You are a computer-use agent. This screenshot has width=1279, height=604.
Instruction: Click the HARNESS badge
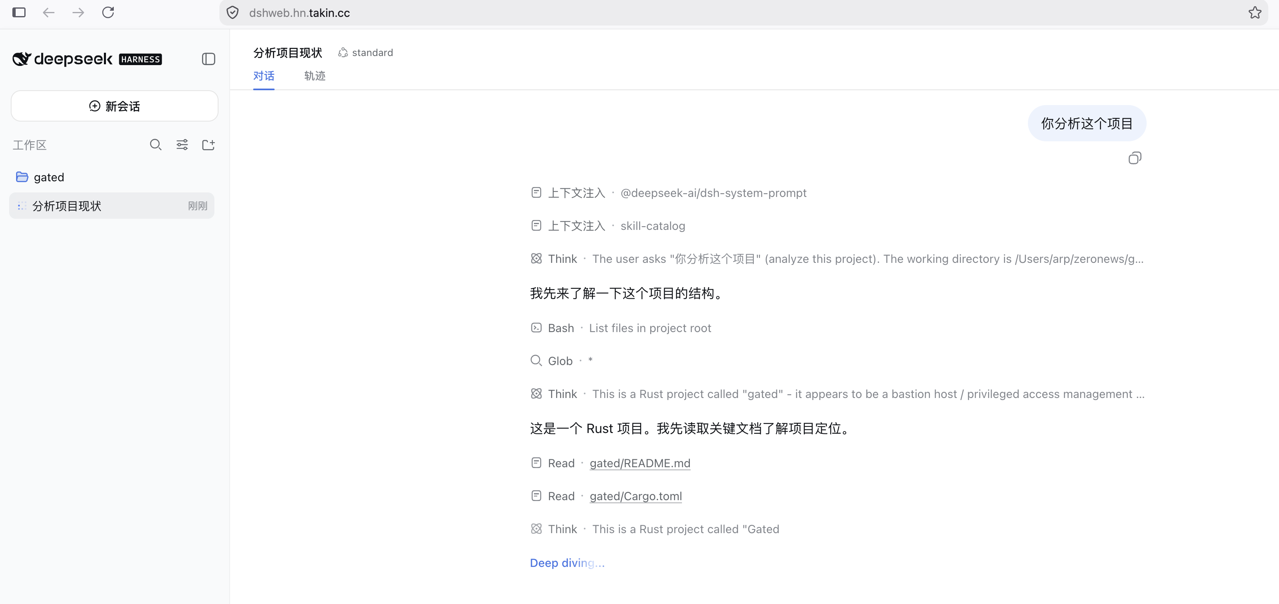[141, 60]
